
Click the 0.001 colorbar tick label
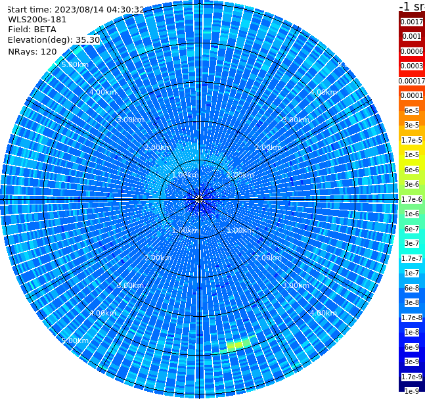pos(411,36)
